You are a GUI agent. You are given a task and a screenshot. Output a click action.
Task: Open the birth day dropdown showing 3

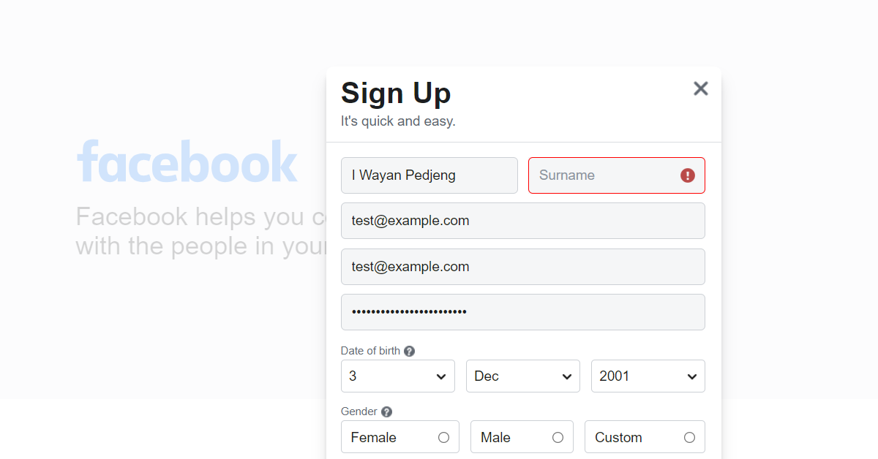click(397, 376)
